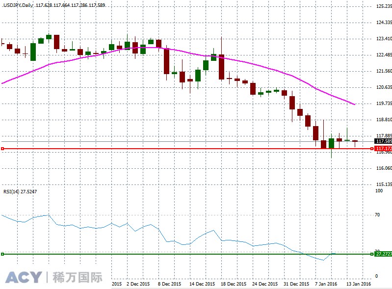Click the left handle of red horizontal line
The image size is (392, 289).
pyautogui.click(x=2, y=149)
